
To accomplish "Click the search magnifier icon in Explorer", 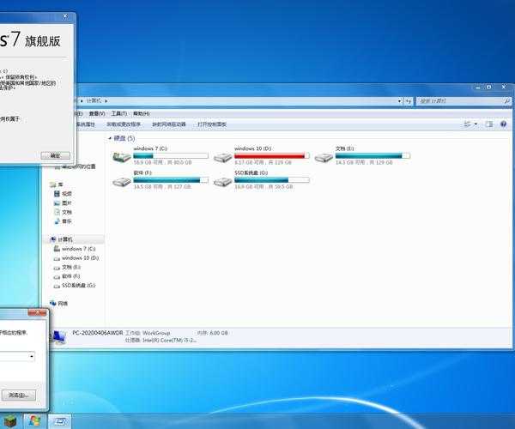I will click(506, 100).
